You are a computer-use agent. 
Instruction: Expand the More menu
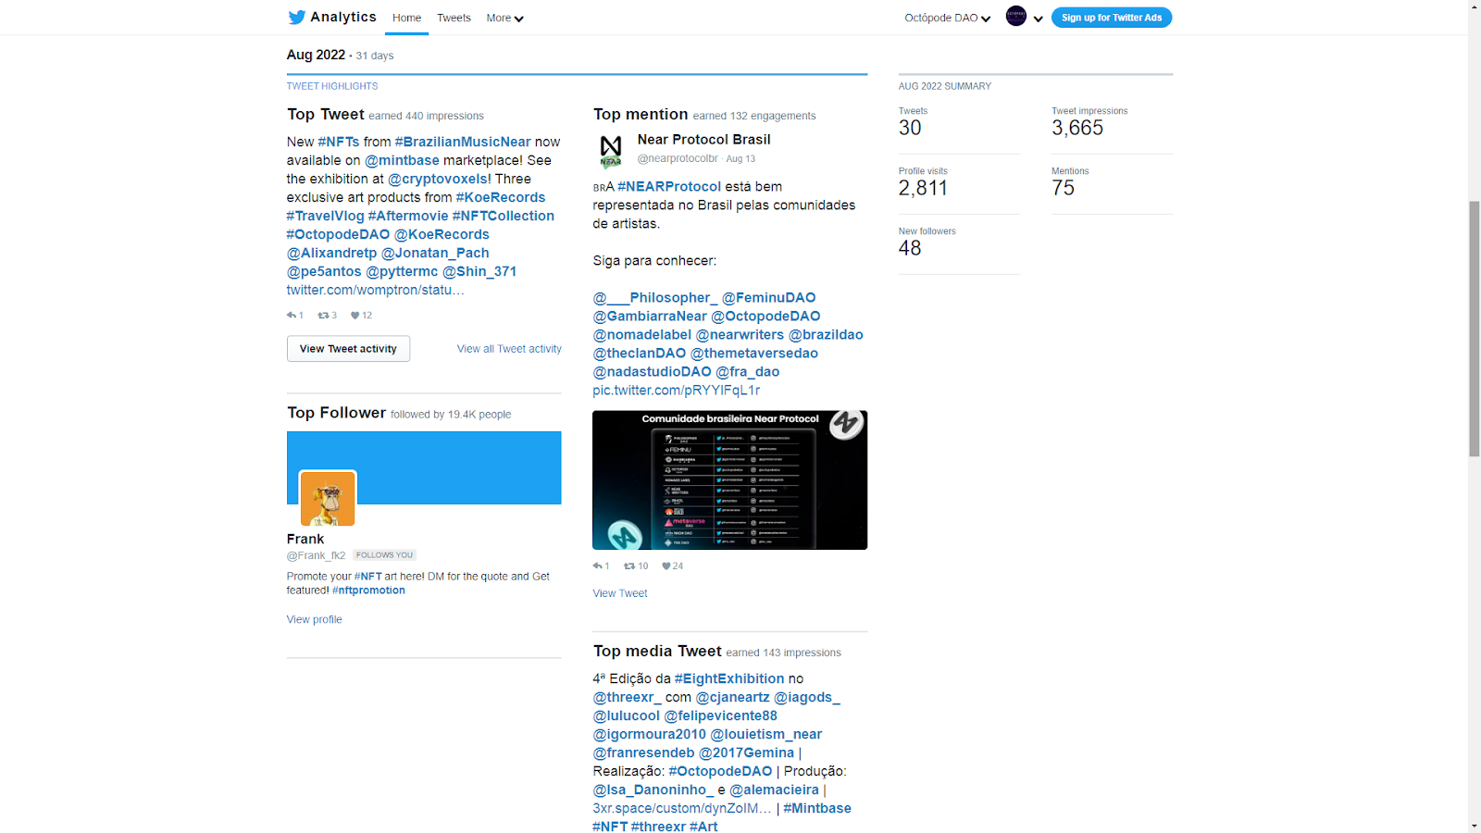point(504,18)
